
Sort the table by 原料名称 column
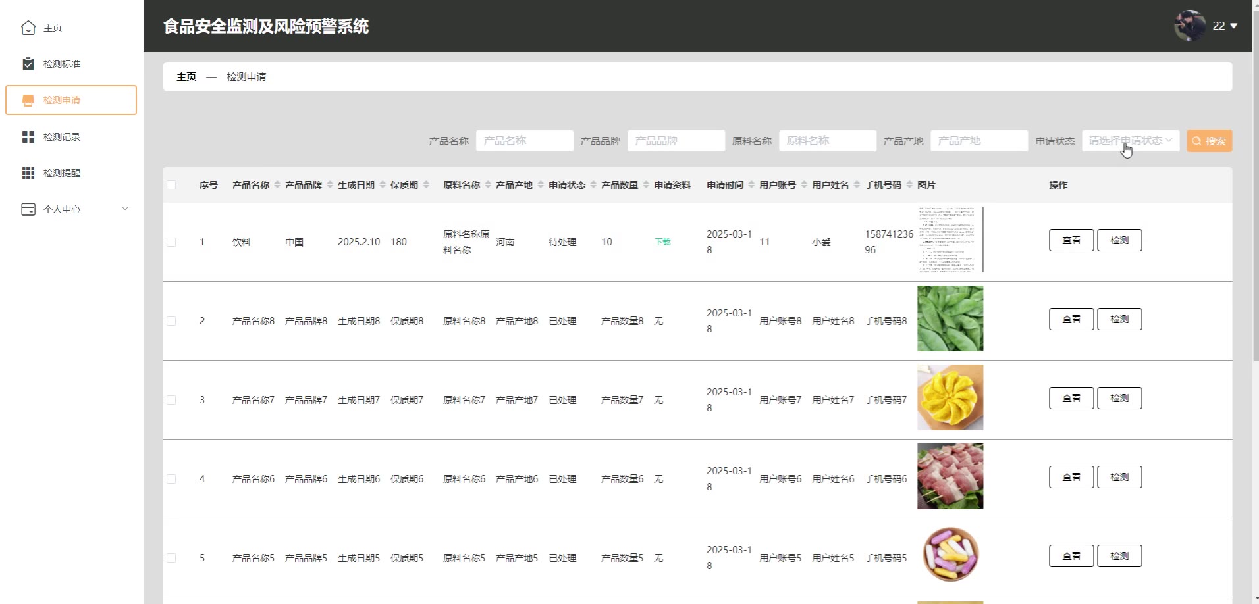488,185
